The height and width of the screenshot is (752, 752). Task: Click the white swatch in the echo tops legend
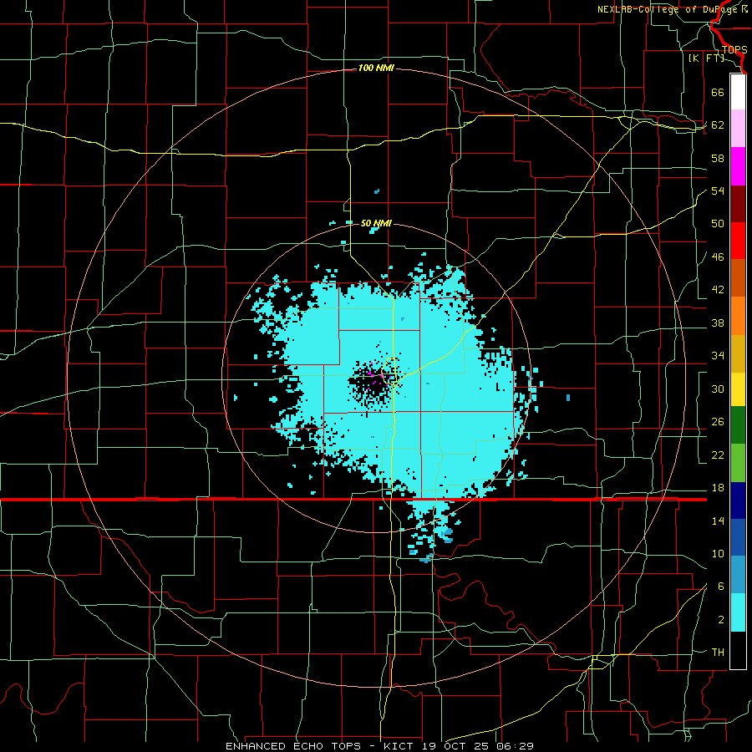738,92
